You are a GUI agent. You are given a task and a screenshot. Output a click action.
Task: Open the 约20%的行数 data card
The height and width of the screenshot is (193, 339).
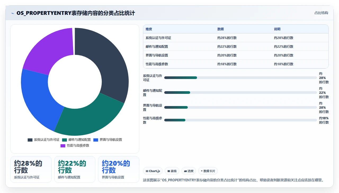click(118, 169)
